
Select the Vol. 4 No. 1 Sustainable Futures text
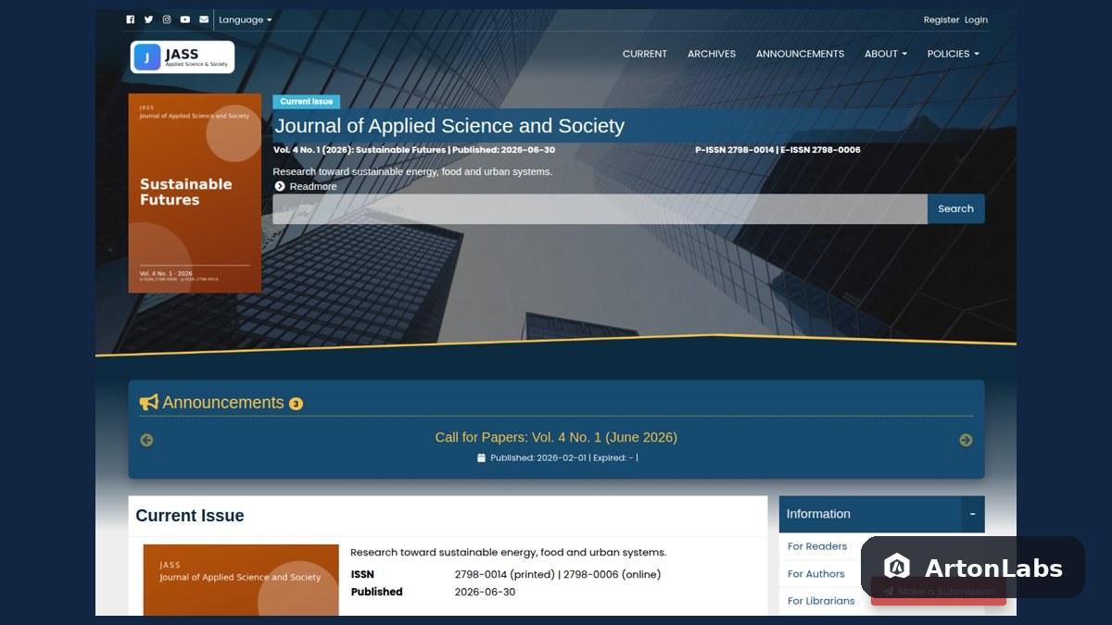360,150
